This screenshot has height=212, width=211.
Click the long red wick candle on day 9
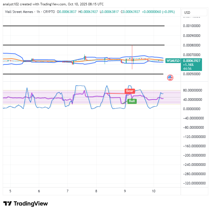pyautogui.click(x=132, y=57)
